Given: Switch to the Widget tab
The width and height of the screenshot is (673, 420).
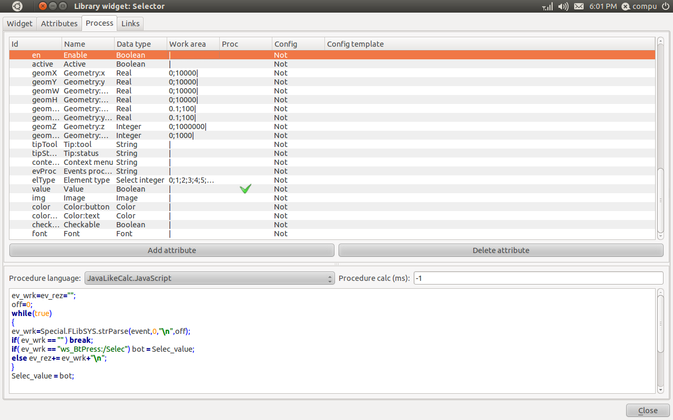Looking at the screenshot, I should (x=20, y=24).
